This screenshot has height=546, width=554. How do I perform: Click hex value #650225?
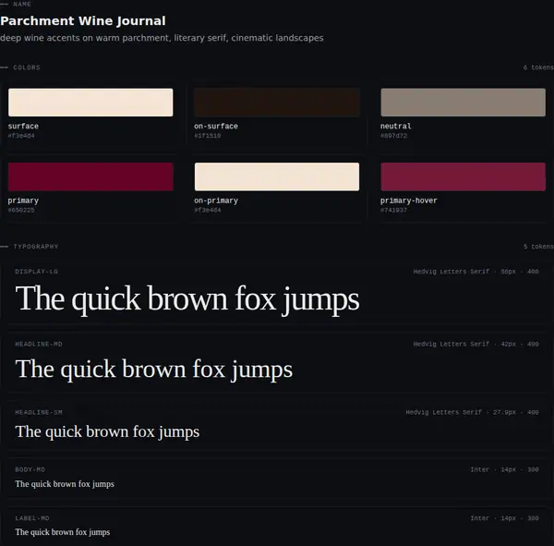click(21, 210)
